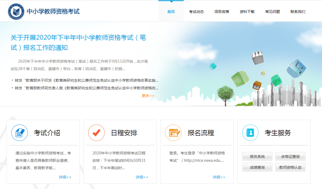Open the 2020年下半年笔试报名工作通知 headline
Screen dimensions: 322x189
(x=78, y=43)
